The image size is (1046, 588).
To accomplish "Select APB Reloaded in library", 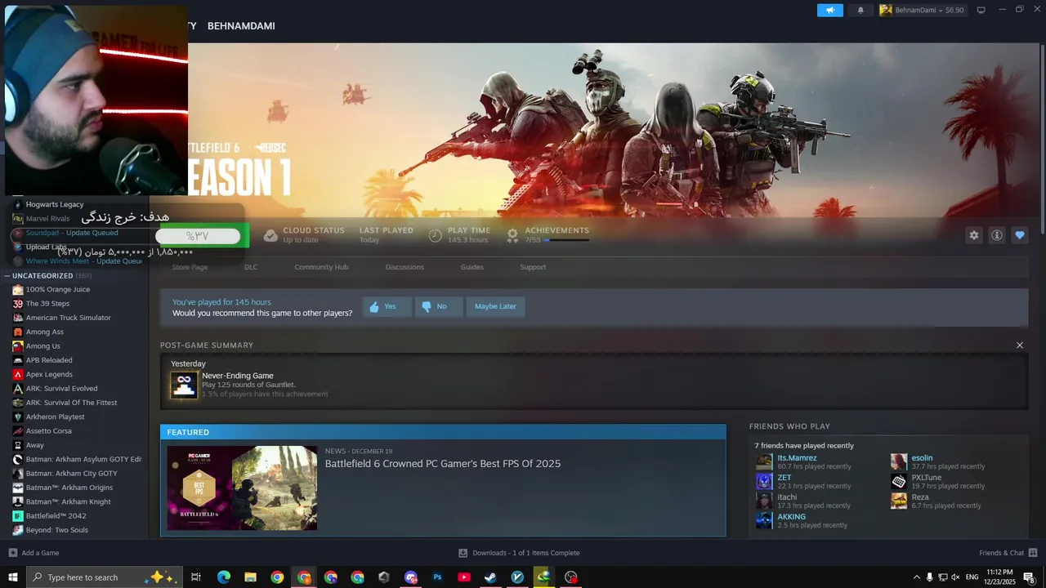I will click(x=49, y=360).
